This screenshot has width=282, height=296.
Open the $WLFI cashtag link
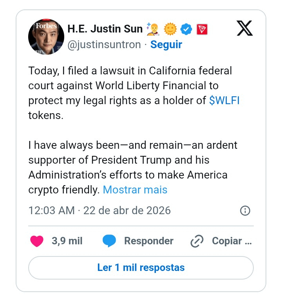pos(224,101)
